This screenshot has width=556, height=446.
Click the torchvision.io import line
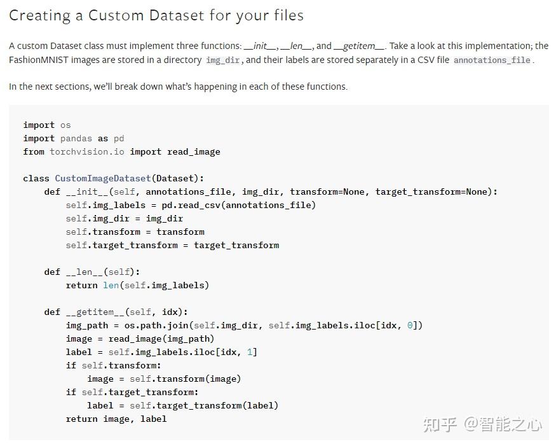click(121, 152)
